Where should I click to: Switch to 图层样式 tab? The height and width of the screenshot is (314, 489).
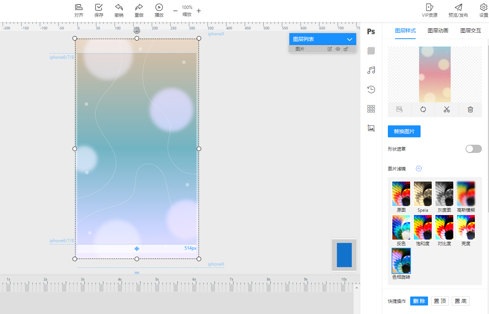tap(405, 31)
